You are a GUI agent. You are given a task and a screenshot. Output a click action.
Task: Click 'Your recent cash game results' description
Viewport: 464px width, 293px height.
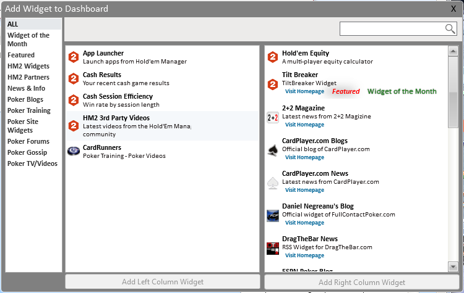pos(126,83)
